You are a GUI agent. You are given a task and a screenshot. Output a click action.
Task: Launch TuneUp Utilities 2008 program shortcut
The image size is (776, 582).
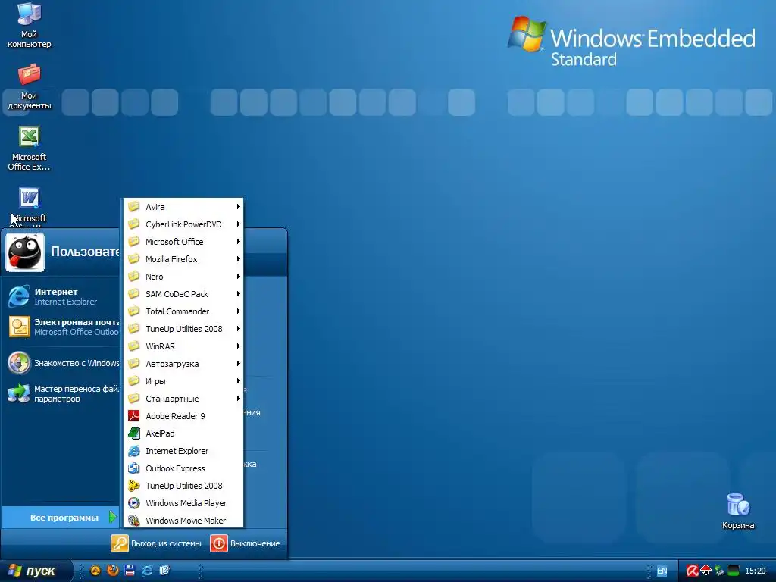[x=183, y=486]
